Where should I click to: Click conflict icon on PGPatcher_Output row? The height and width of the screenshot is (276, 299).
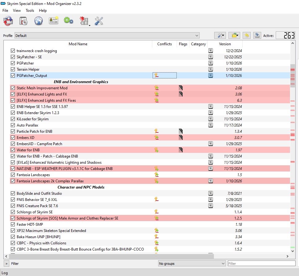[x=156, y=75]
